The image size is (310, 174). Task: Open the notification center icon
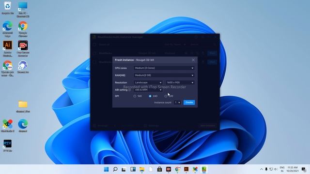[x=304, y=169]
